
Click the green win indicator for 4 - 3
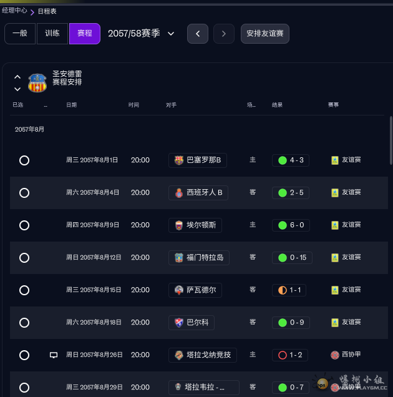[x=283, y=160]
